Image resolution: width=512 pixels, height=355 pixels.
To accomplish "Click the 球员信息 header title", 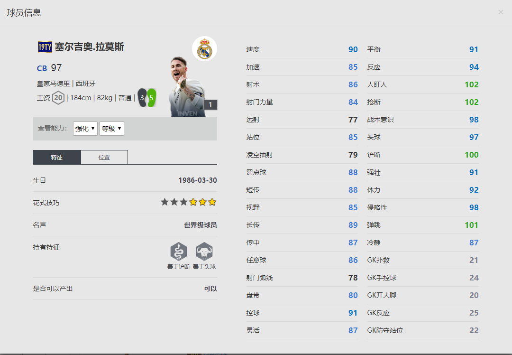I will (24, 13).
